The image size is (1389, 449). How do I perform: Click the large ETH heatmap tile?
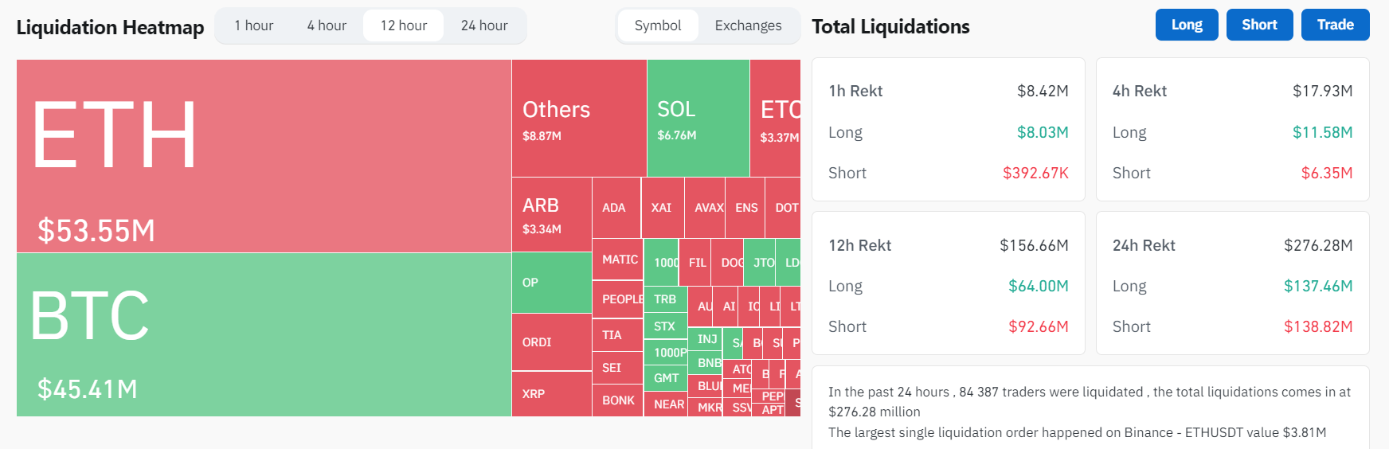(263, 155)
